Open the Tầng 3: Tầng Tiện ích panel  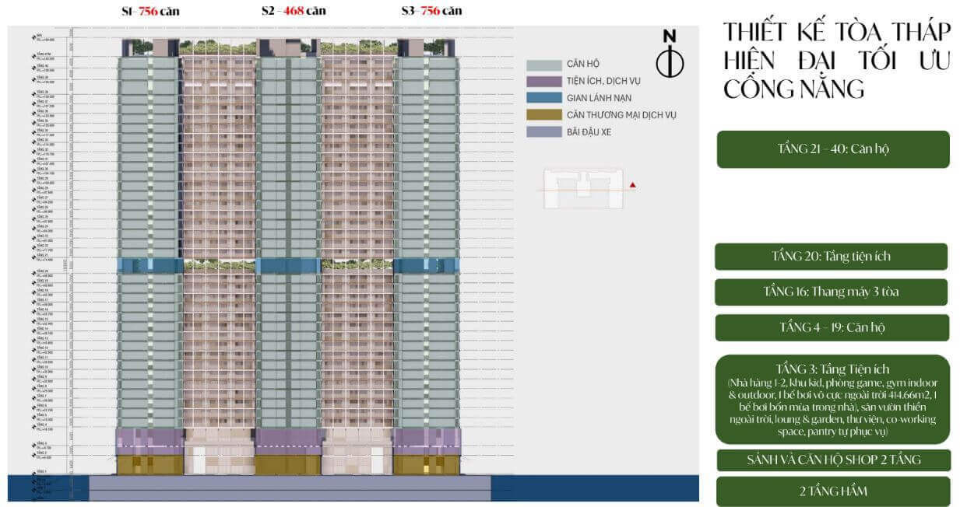tap(832, 400)
